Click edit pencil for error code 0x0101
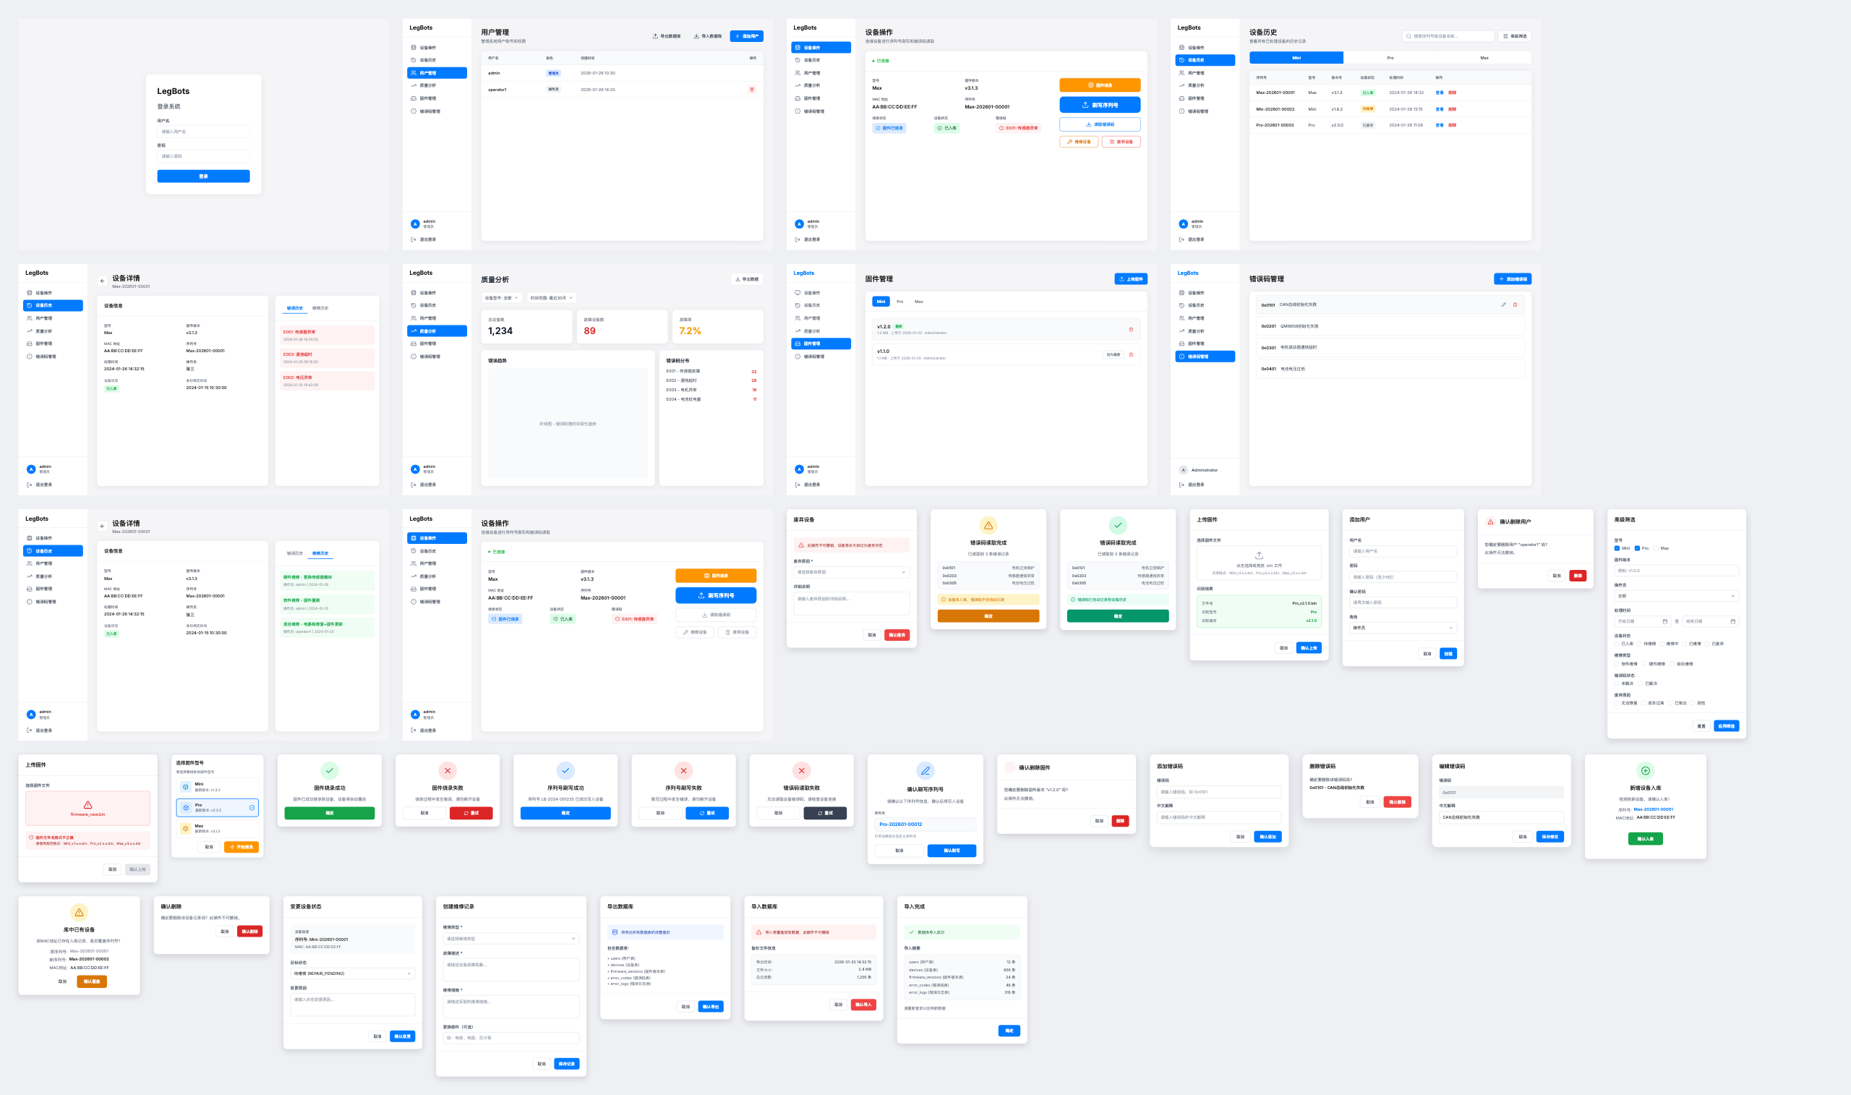The image size is (1851, 1095). [x=1503, y=304]
